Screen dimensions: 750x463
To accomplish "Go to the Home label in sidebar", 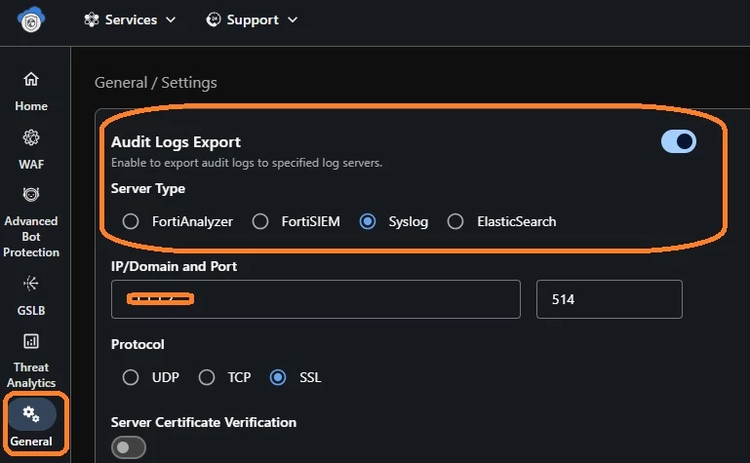I will coord(31,105).
